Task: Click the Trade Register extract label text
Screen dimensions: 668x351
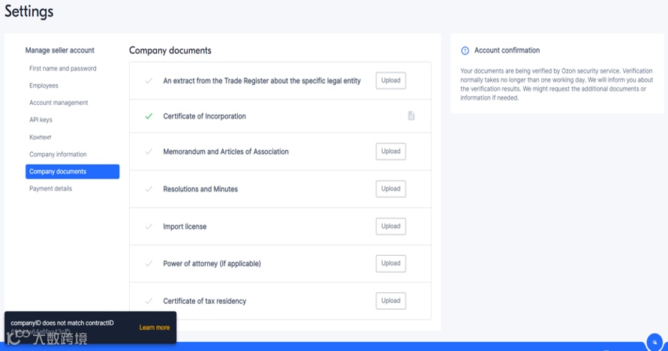Action: (262, 81)
